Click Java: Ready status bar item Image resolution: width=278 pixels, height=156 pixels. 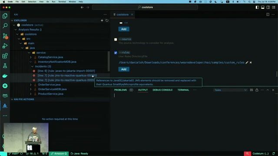point(79,153)
